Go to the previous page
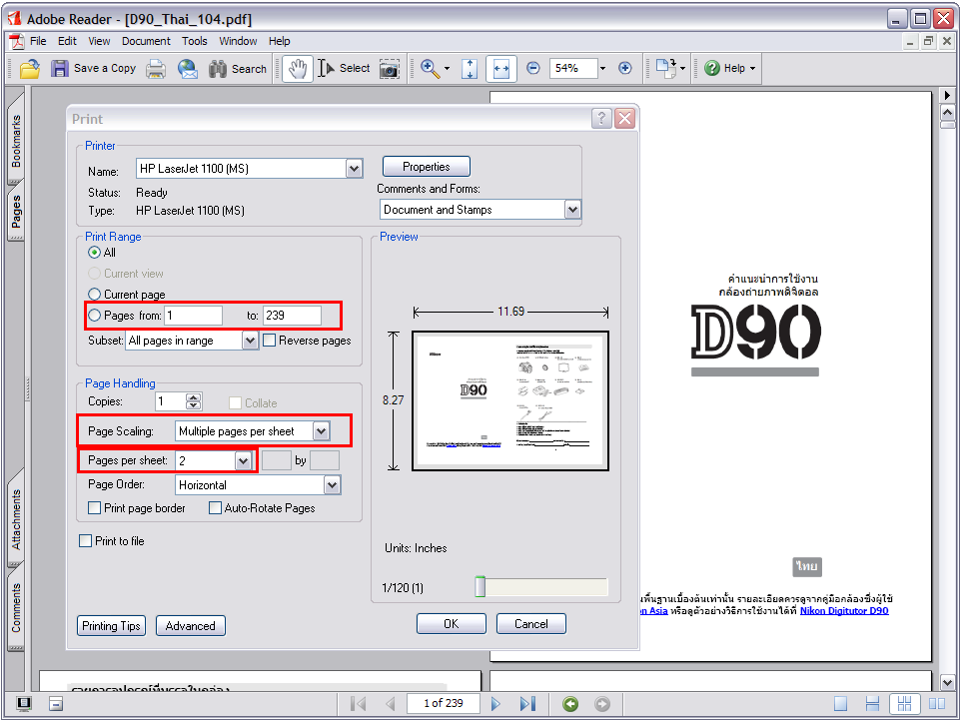 (x=391, y=704)
